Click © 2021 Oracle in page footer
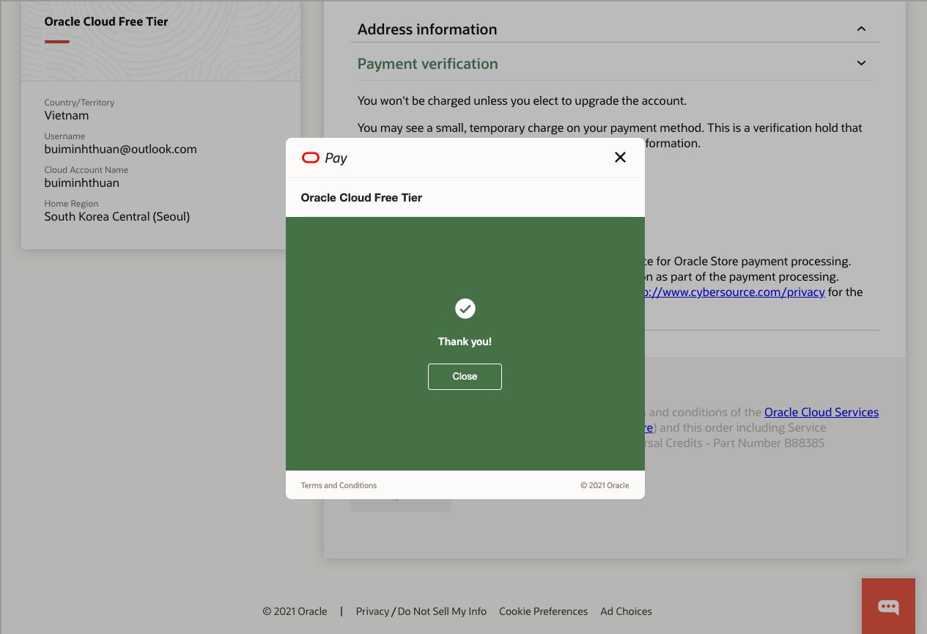This screenshot has width=927, height=634. click(295, 611)
